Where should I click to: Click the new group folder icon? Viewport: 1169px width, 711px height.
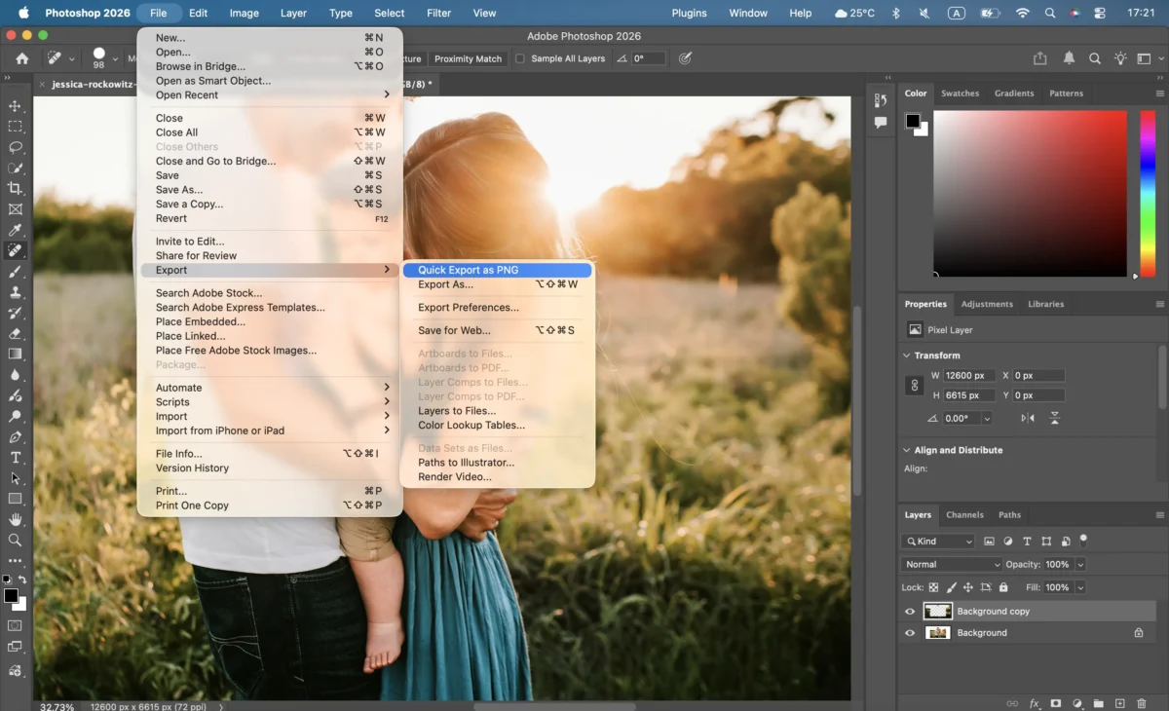pyautogui.click(x=1099, y=703)
